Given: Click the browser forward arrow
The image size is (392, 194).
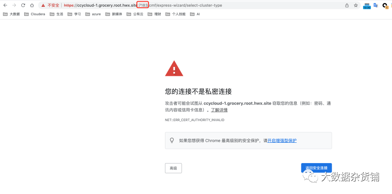Looking at the screenshot, I should click(x=14, y=5).
